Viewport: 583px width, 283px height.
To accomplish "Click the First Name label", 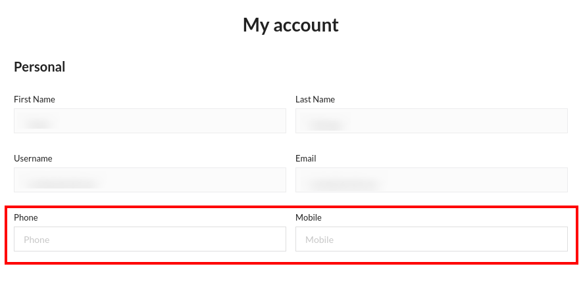I will tap(34, 99).
